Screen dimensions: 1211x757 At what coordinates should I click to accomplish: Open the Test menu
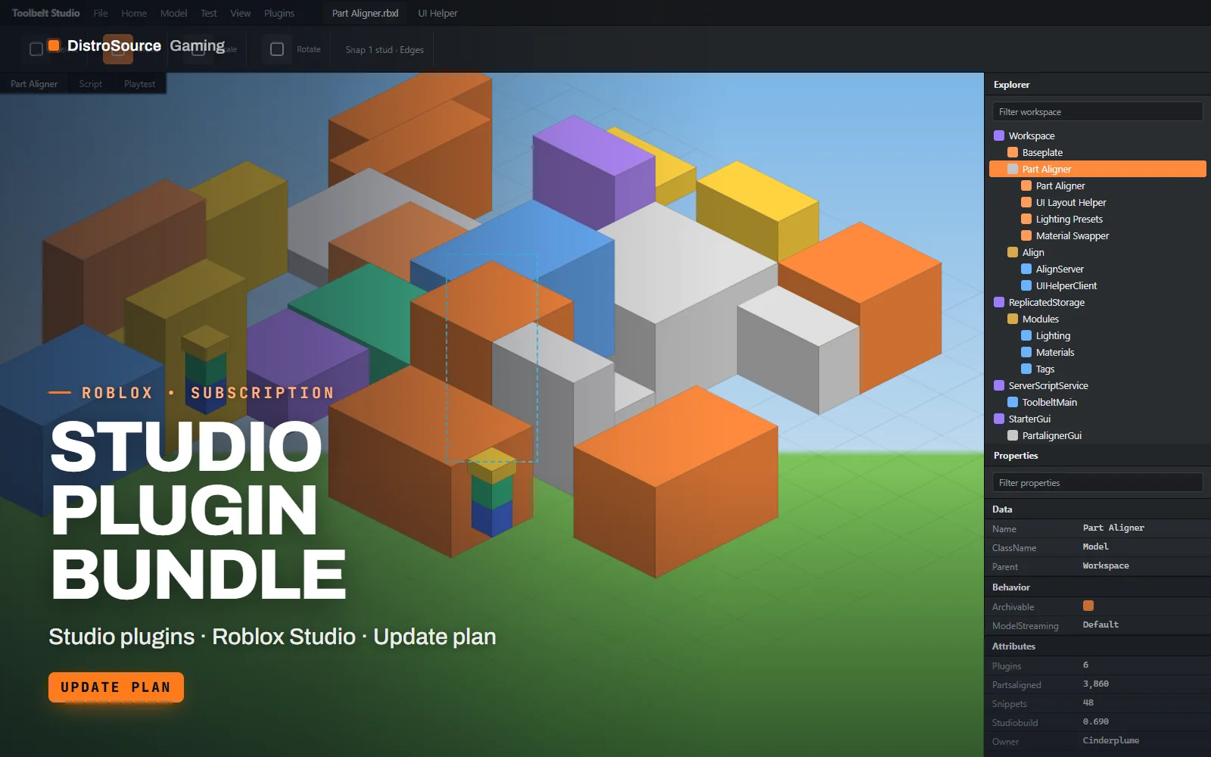click(x=209, y=13)
